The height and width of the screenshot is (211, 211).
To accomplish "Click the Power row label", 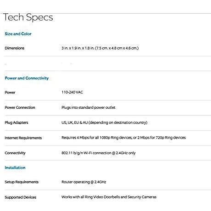I will tap(10, 92).
